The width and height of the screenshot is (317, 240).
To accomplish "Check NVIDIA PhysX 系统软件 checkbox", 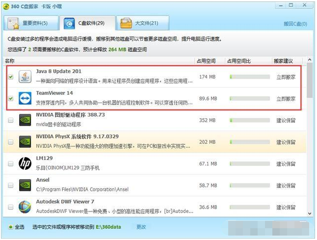I will point(11,142).
